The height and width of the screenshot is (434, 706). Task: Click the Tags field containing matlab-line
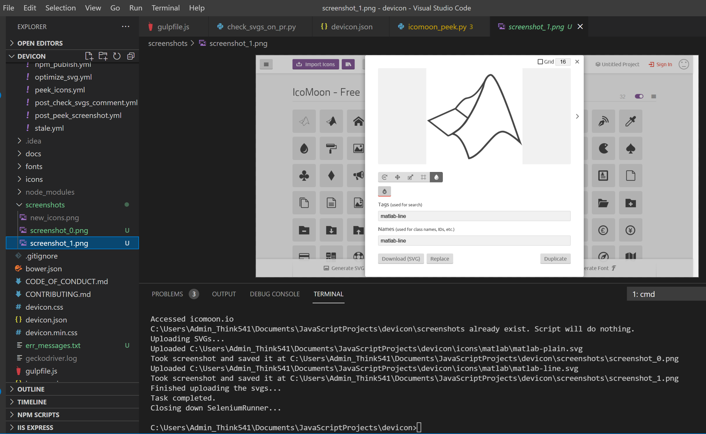point(474,216)
